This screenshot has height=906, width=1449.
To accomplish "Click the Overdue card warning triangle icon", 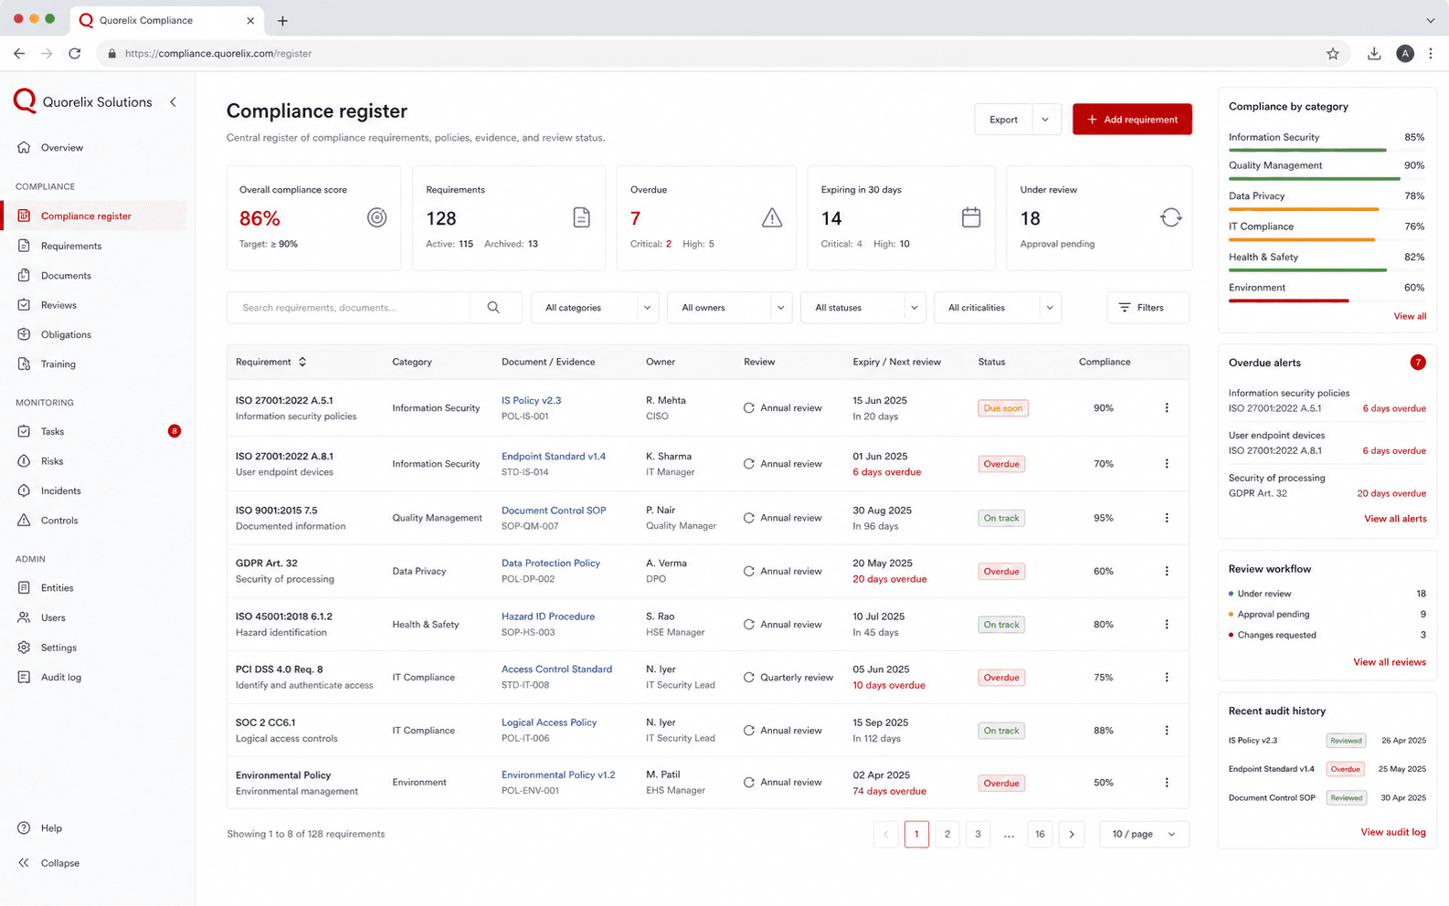I will (x=772, y=217).
